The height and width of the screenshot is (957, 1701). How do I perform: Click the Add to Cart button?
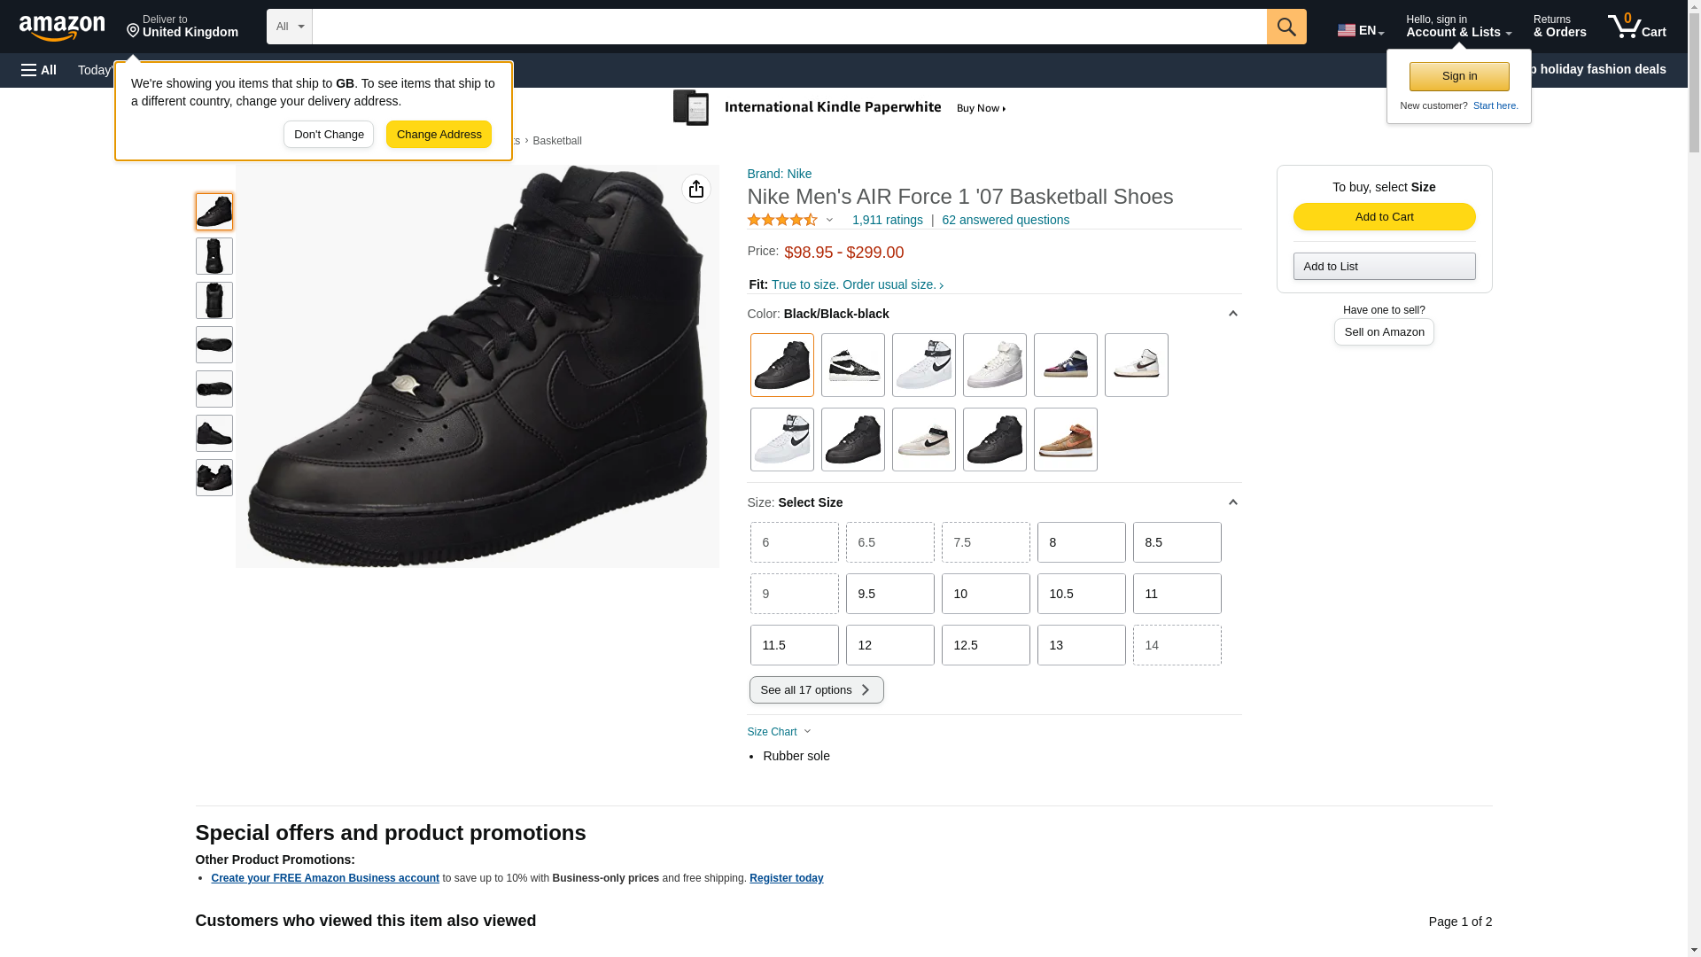click(x=1383, y=217)
